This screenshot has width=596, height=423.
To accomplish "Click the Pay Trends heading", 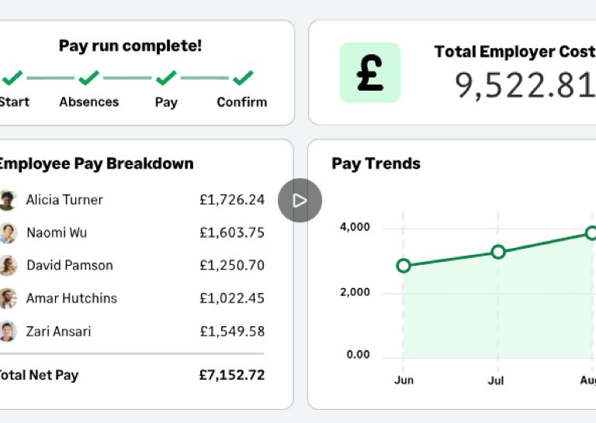I will click(x=376, y=163).
